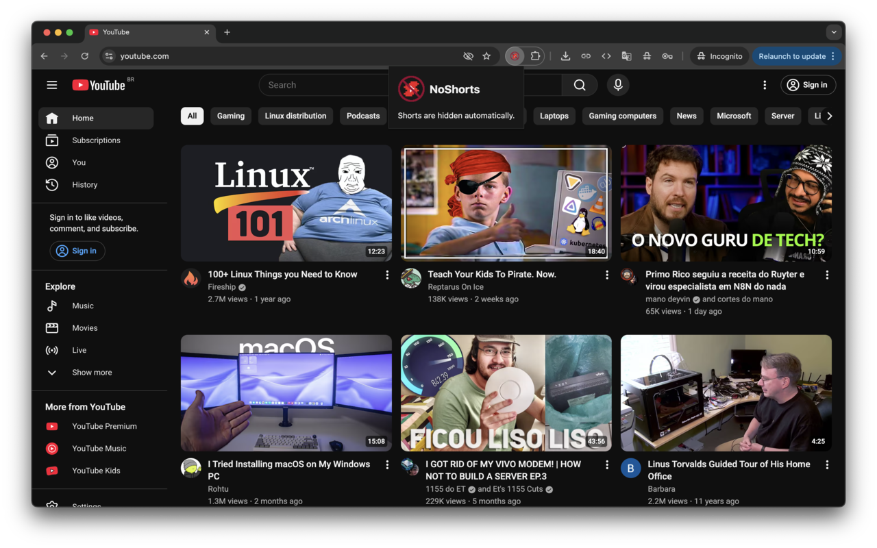This screenshot has height=548, width=877.
Task: Open the YouTube guide hamburger menu
Action: coord(52,85)
